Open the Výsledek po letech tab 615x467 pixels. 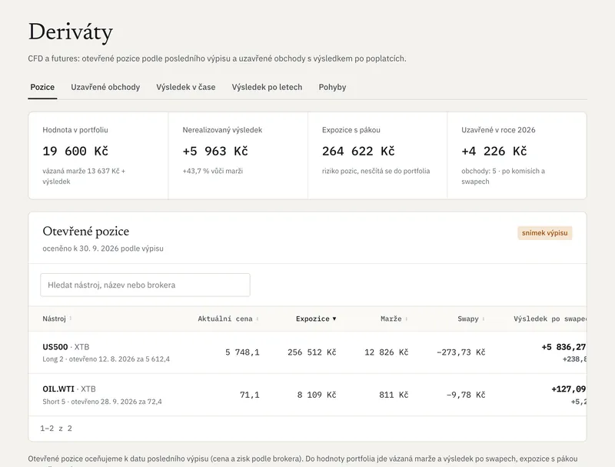[267, 87]
